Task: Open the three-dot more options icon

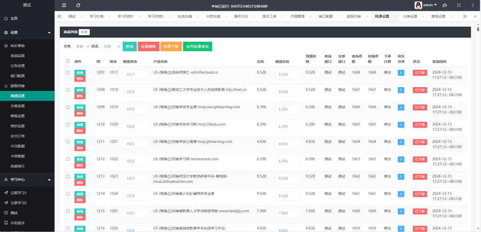Action: (x=472, y=5)
